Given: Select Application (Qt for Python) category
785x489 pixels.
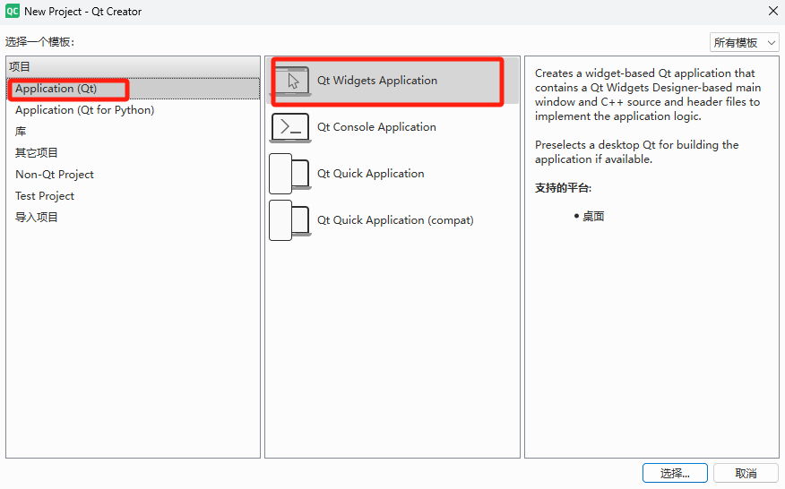Looking at the screenshot, I should point(133,110).
